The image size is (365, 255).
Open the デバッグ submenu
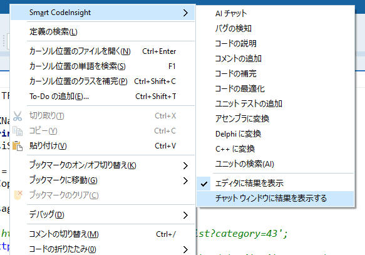tap(103, 215)
